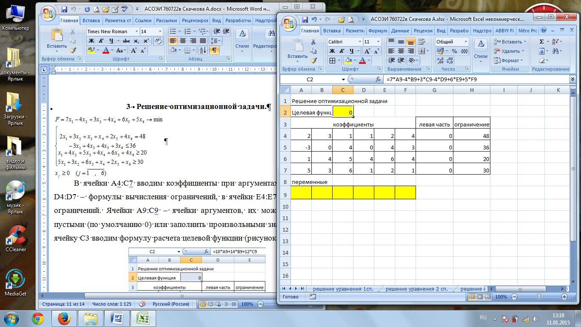The image size is (581, 327).
Task: Click Chrome icon on Windows taskbar
Action: (38, 318)
